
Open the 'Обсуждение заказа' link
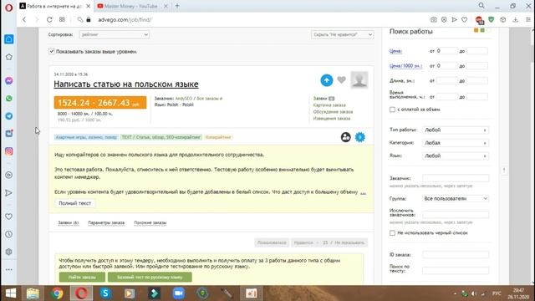point(333,111)
